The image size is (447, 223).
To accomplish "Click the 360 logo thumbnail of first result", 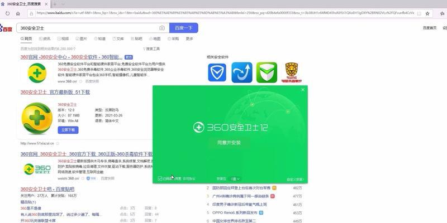I will [x=37, y=73].
